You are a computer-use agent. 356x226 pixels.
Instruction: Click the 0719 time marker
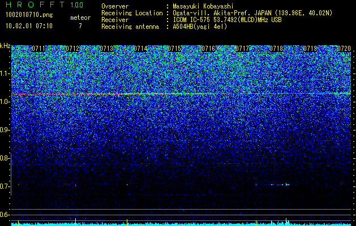310,49
